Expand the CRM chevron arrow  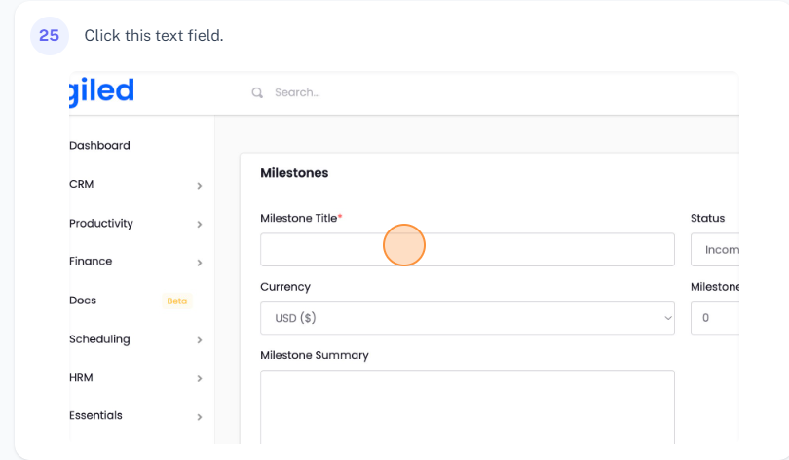point(200,186)
